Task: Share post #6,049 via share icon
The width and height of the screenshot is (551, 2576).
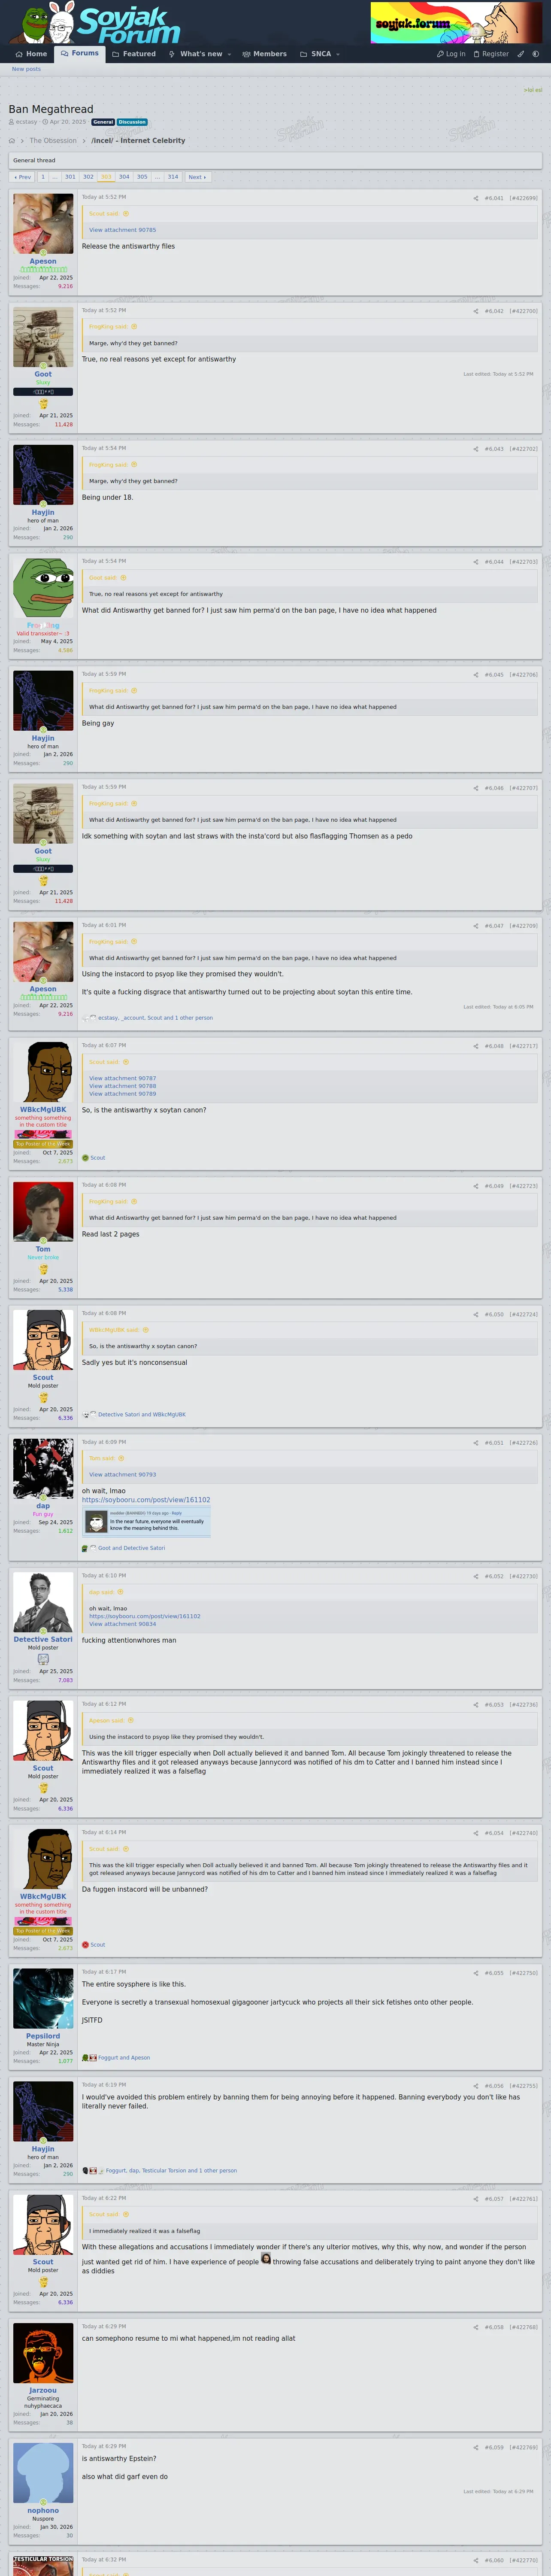Action: 475,1186
